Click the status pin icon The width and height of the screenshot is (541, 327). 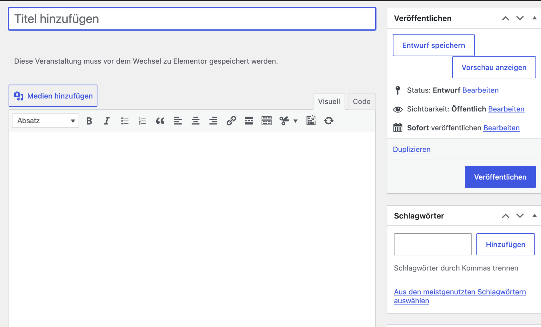(x=398, y=90)
